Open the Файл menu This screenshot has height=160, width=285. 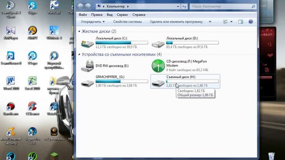coord(83,15)
